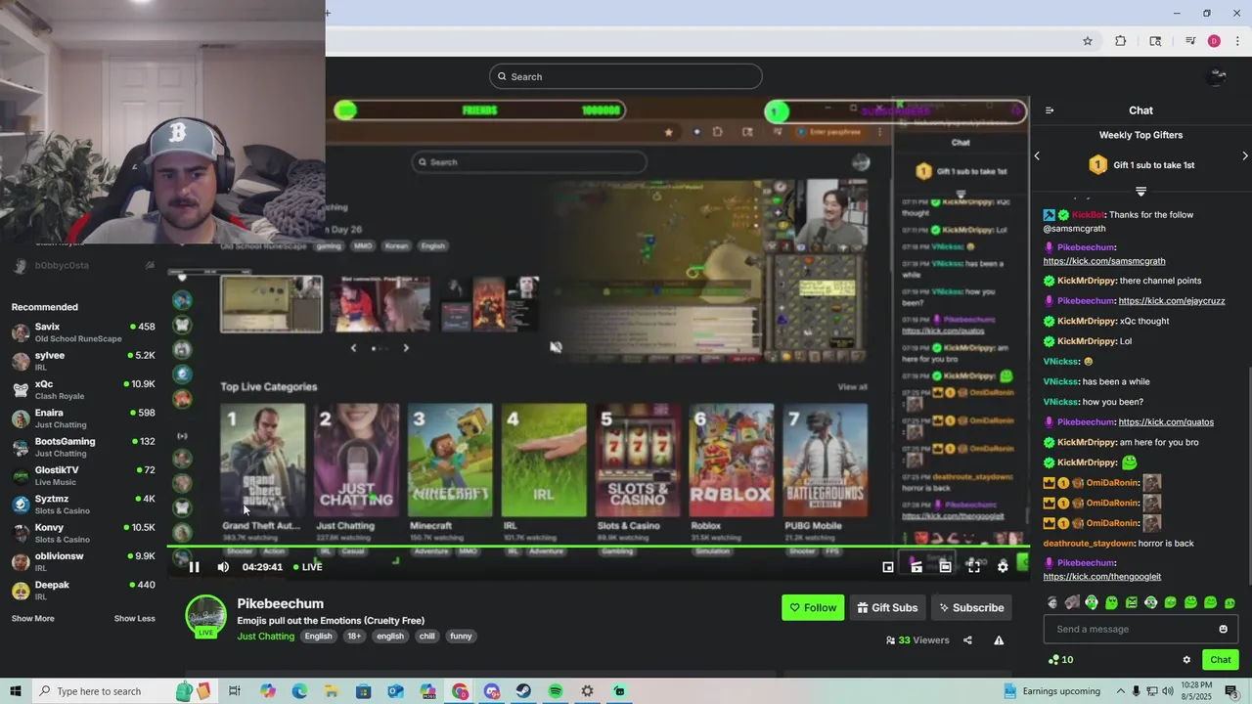Screen dimensions: 1252x704
Task: Open Microsoft Edge from taskbar
Action: click(299, 691)
